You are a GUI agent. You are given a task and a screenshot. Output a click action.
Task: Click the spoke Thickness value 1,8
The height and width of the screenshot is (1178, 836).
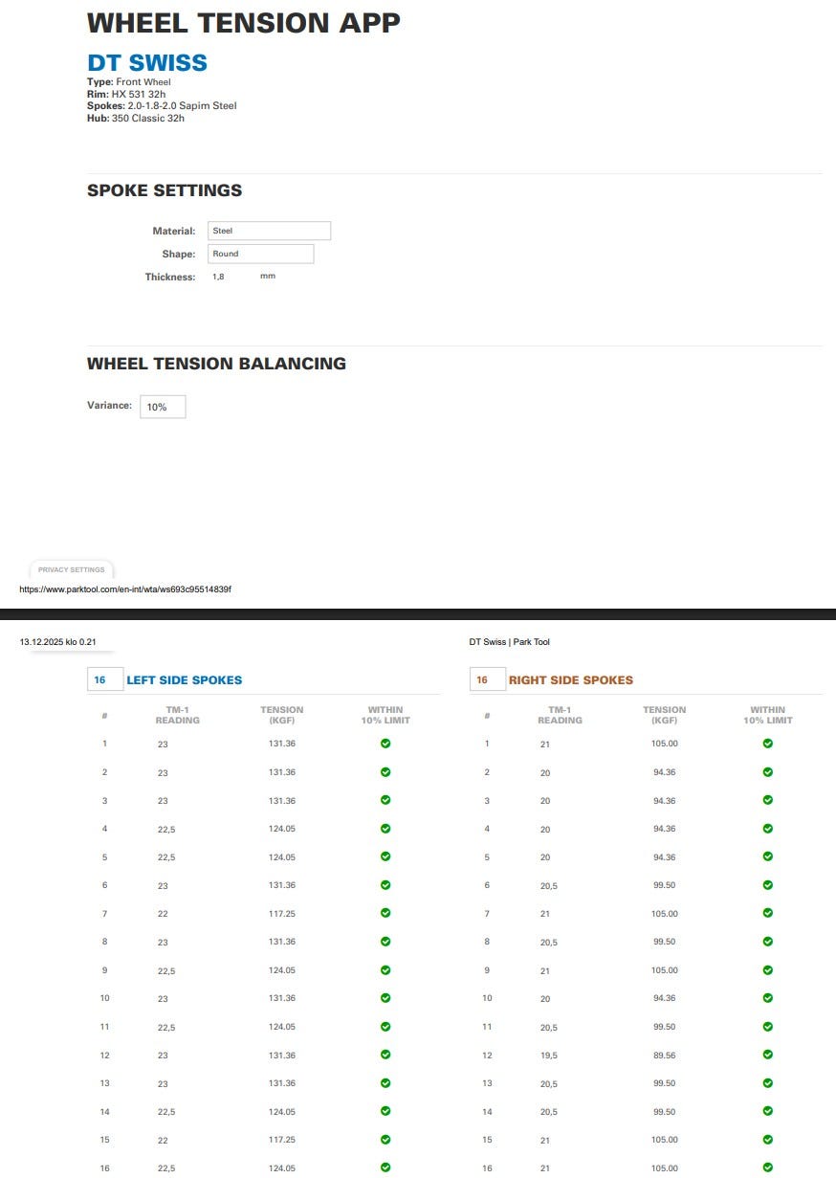point(218,277)
